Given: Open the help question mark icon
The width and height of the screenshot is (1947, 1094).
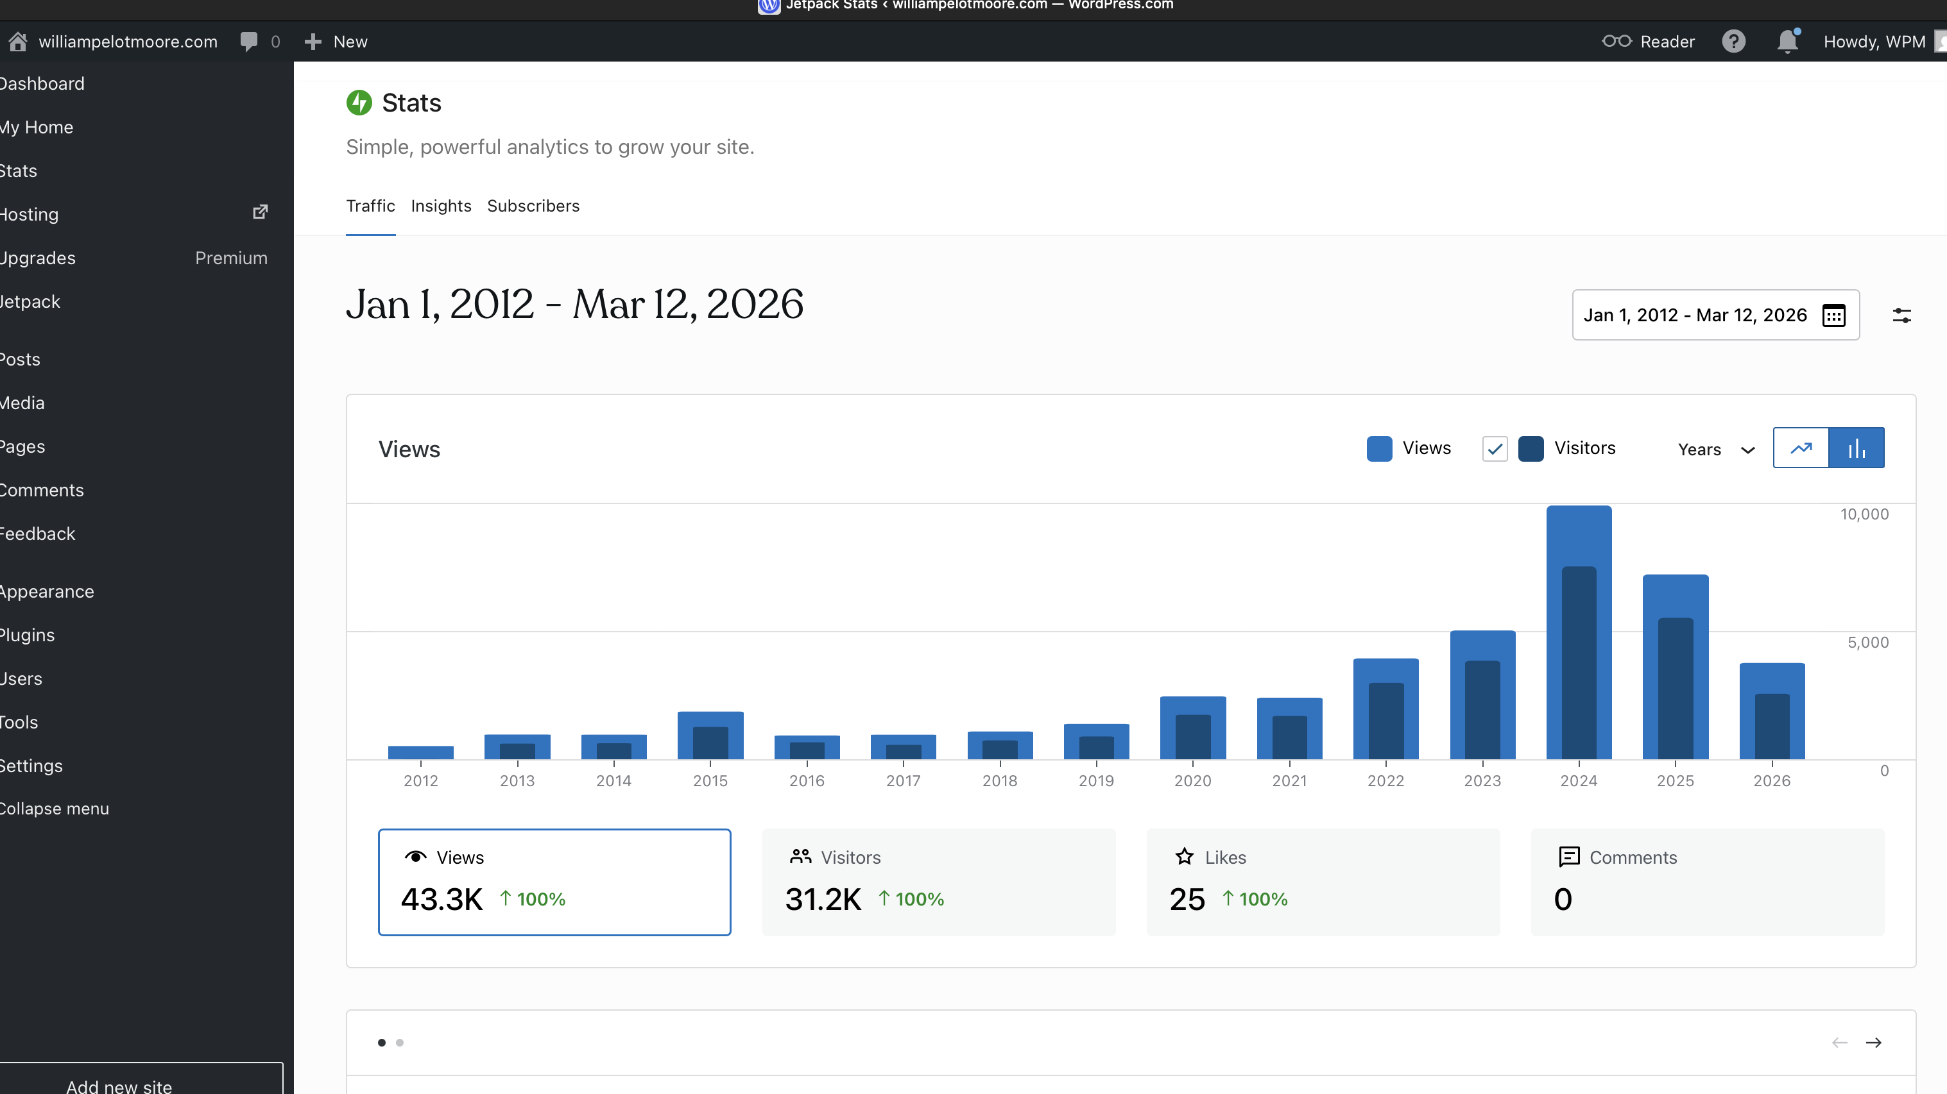Looking at the screenshot, I should click(1733, 42).
